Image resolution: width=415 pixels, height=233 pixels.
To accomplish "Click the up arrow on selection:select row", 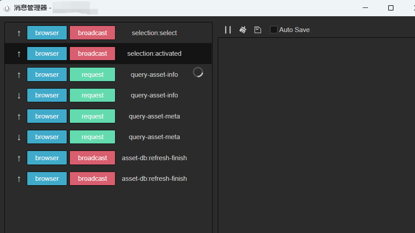I will pos(19,33).
